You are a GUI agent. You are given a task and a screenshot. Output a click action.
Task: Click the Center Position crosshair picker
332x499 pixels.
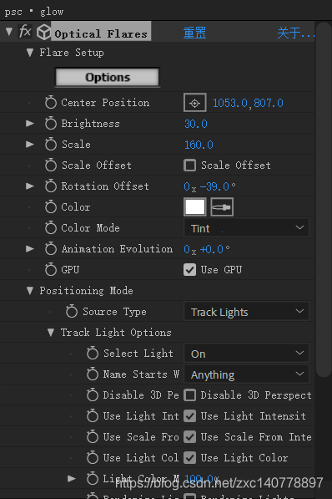pos(194,103)
